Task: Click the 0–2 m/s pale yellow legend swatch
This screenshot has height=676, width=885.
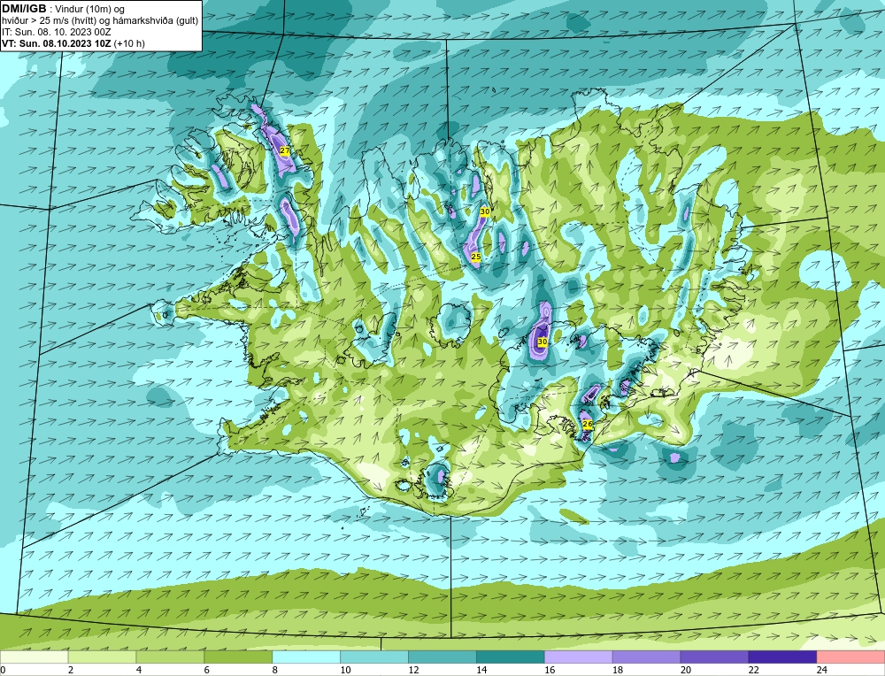Action: coord(34,657)
